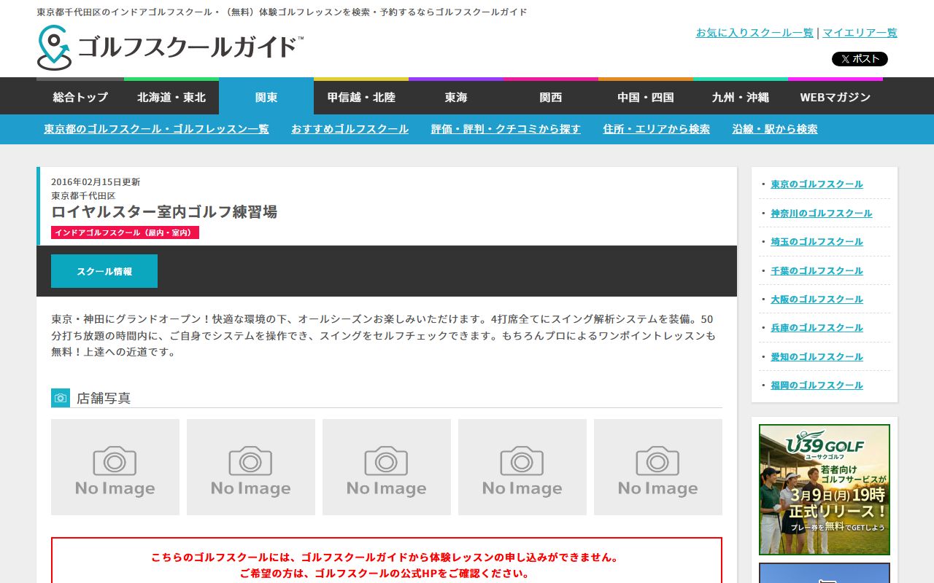
Task: Click the スクール情報 button
Action: tap(104, 271)
